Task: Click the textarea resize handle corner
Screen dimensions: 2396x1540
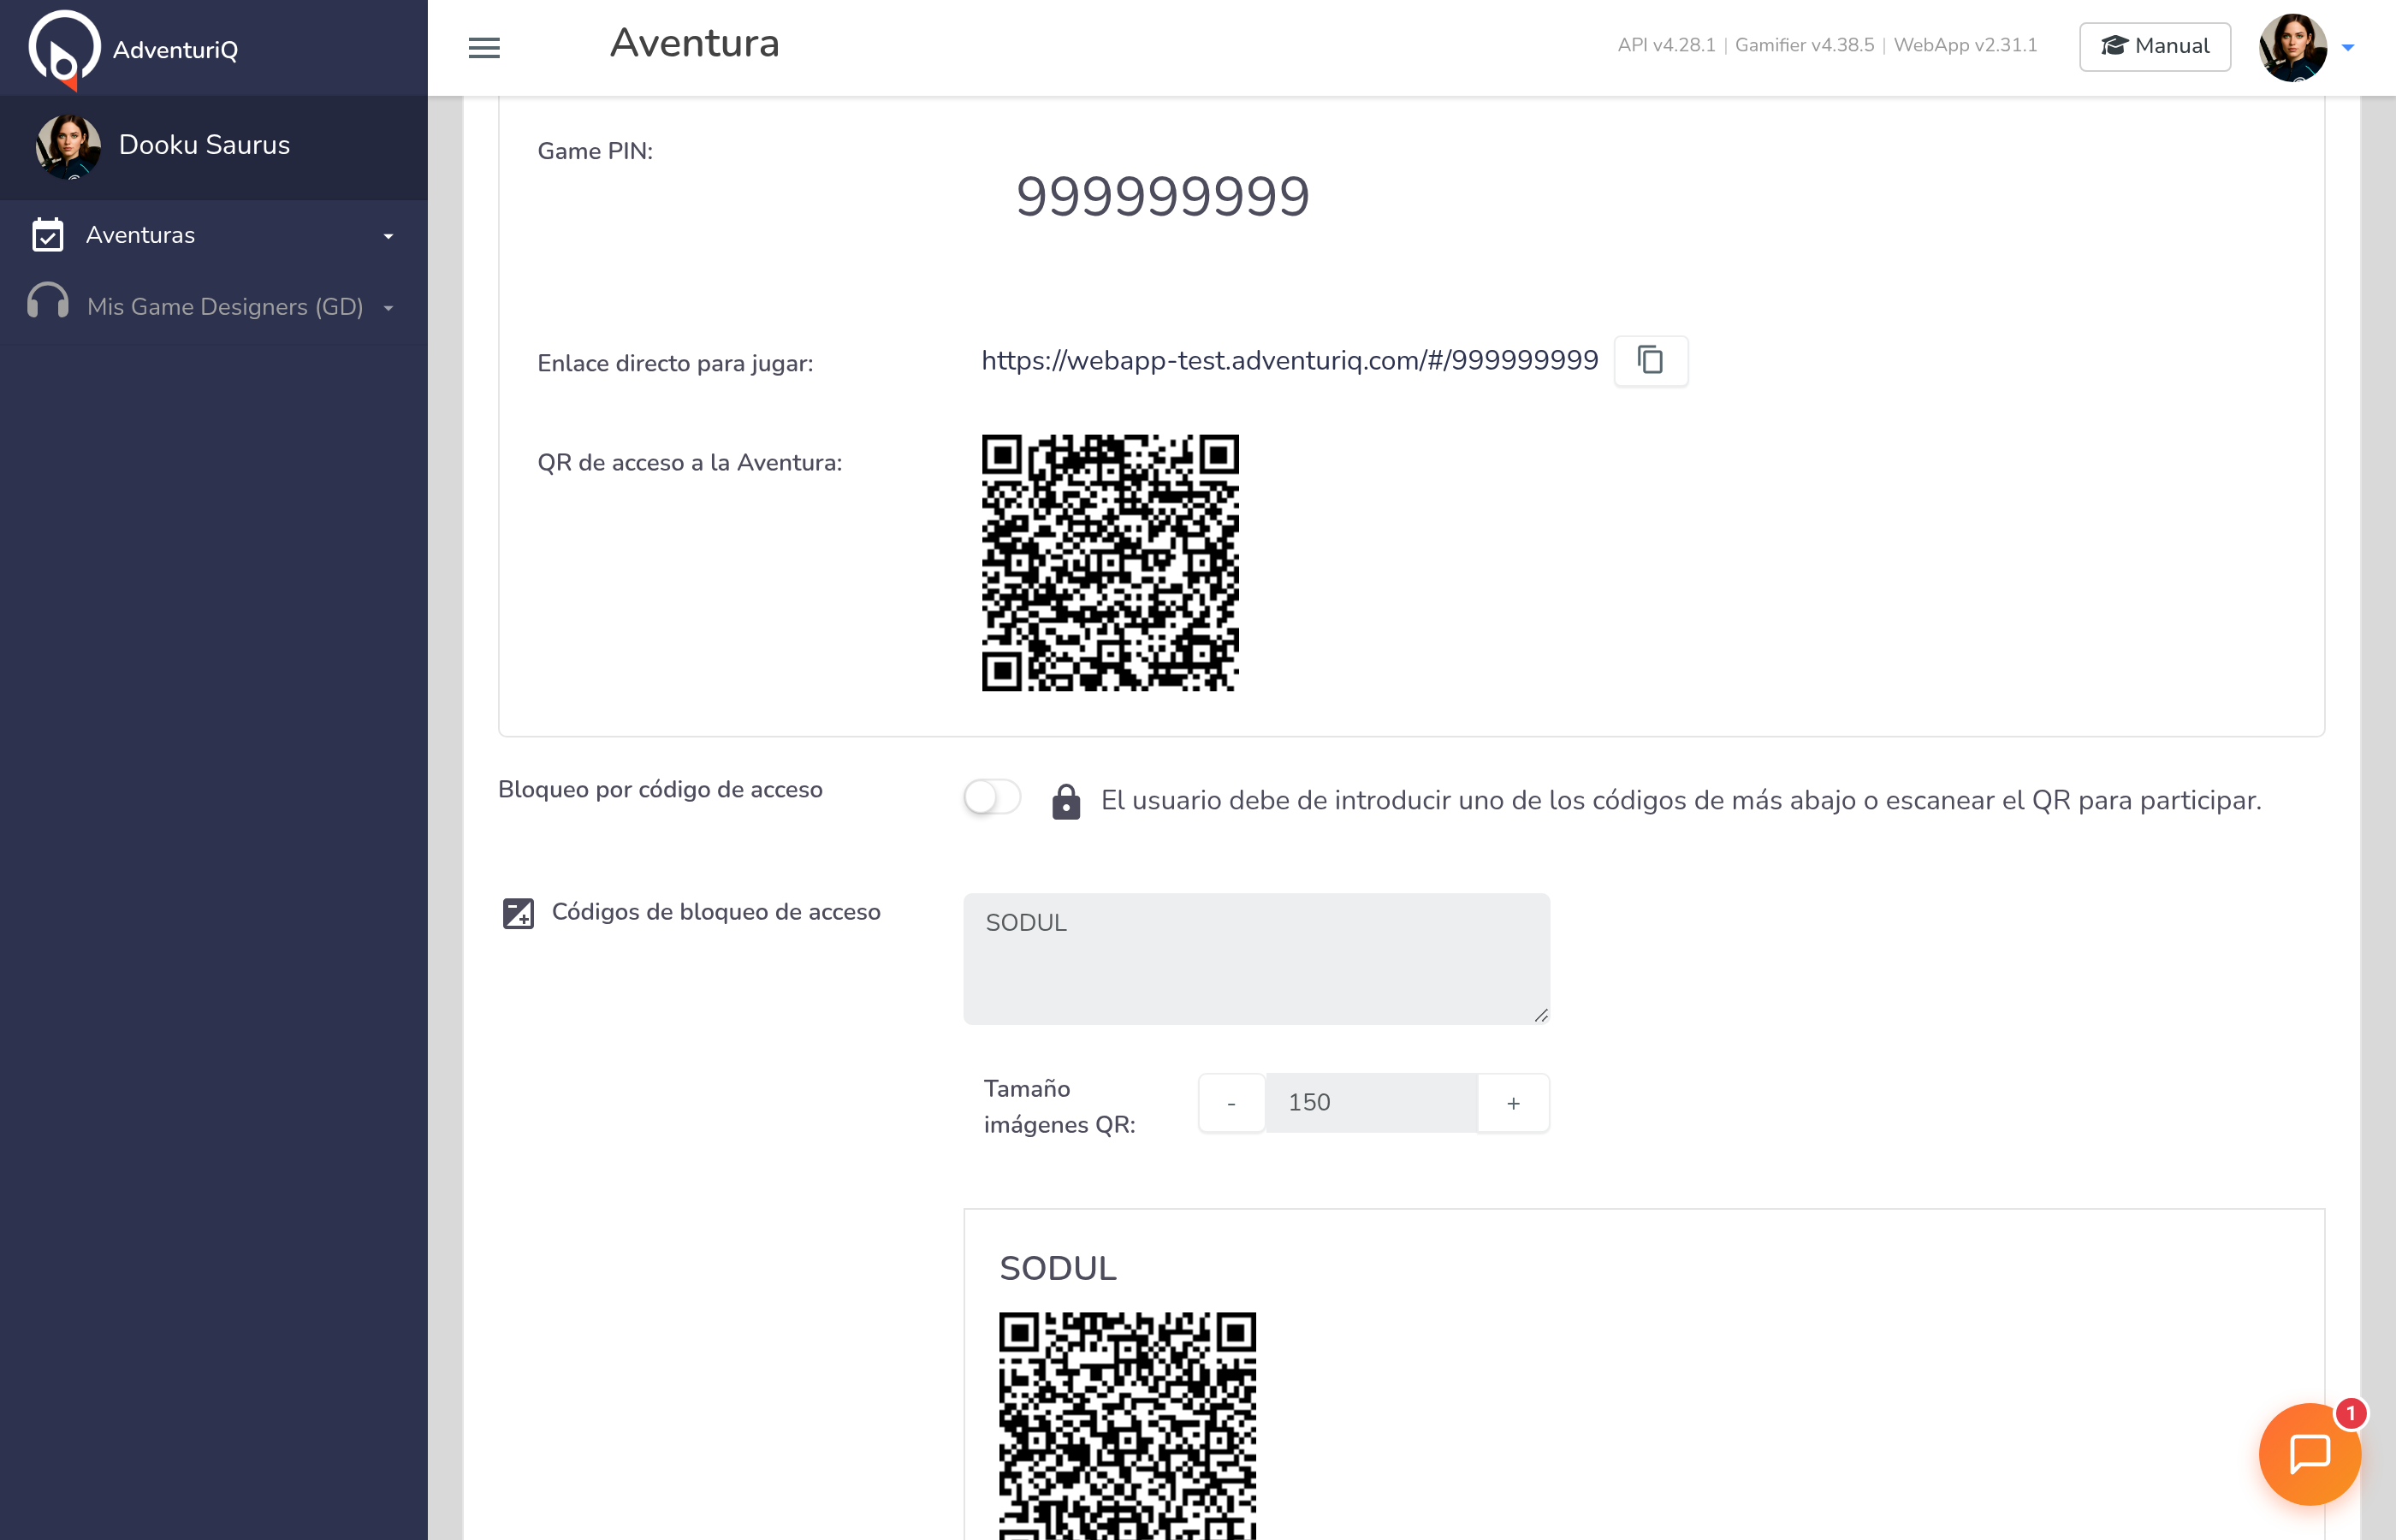Action: click(x=1541, y=1015)
